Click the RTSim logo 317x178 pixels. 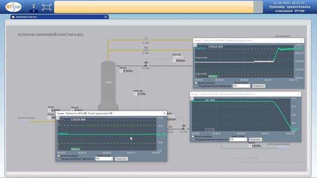tap(13, 7)
